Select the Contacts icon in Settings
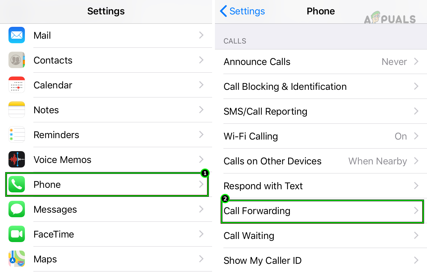 17,60
